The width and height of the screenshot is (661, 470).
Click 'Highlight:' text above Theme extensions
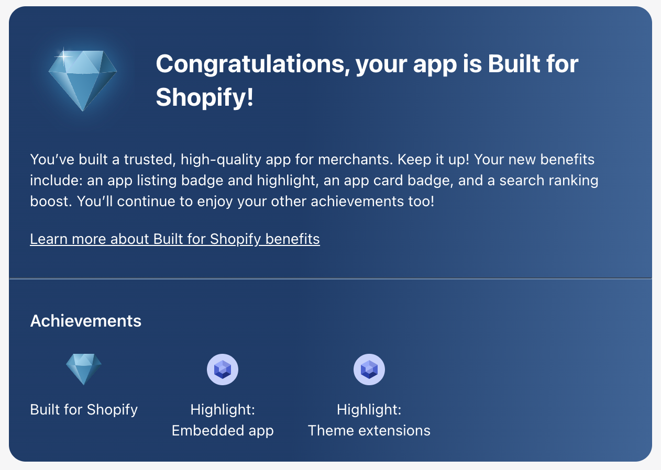click(369, 409)
